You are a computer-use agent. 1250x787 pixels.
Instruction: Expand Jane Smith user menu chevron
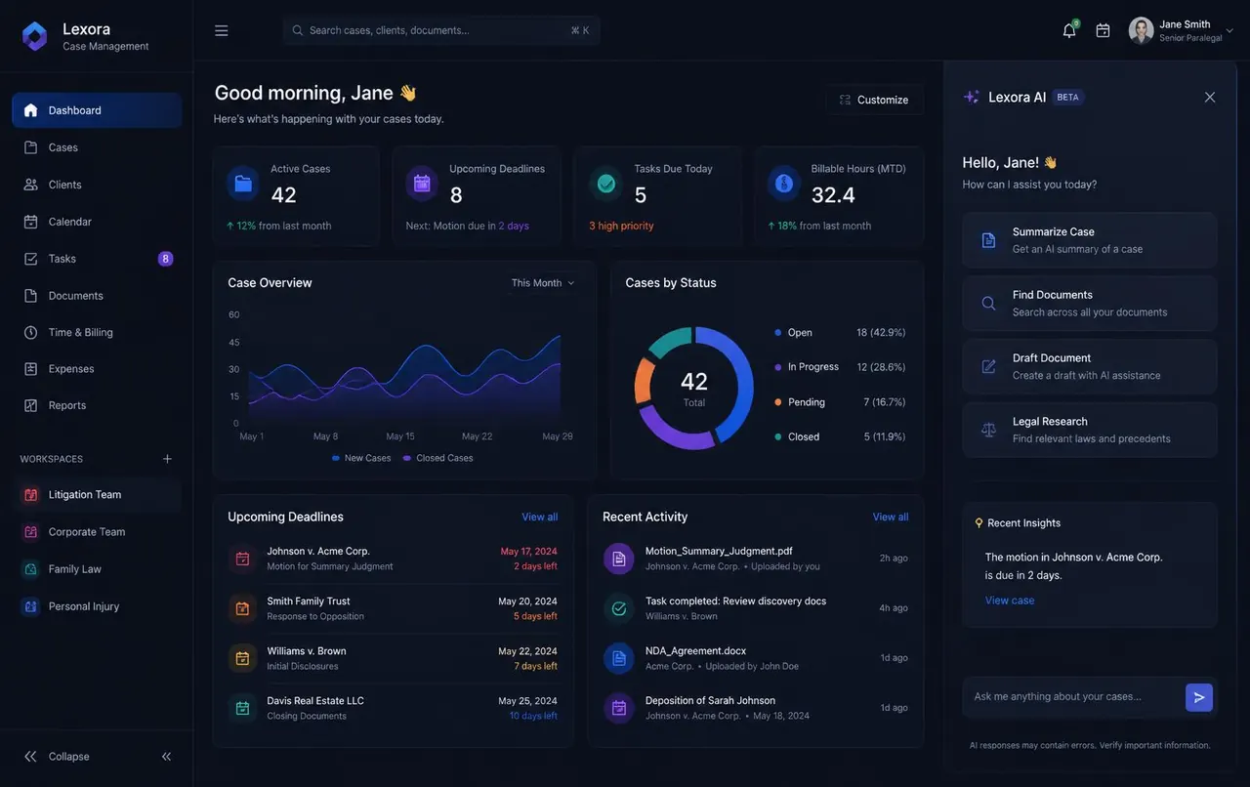click(1229, 31)
